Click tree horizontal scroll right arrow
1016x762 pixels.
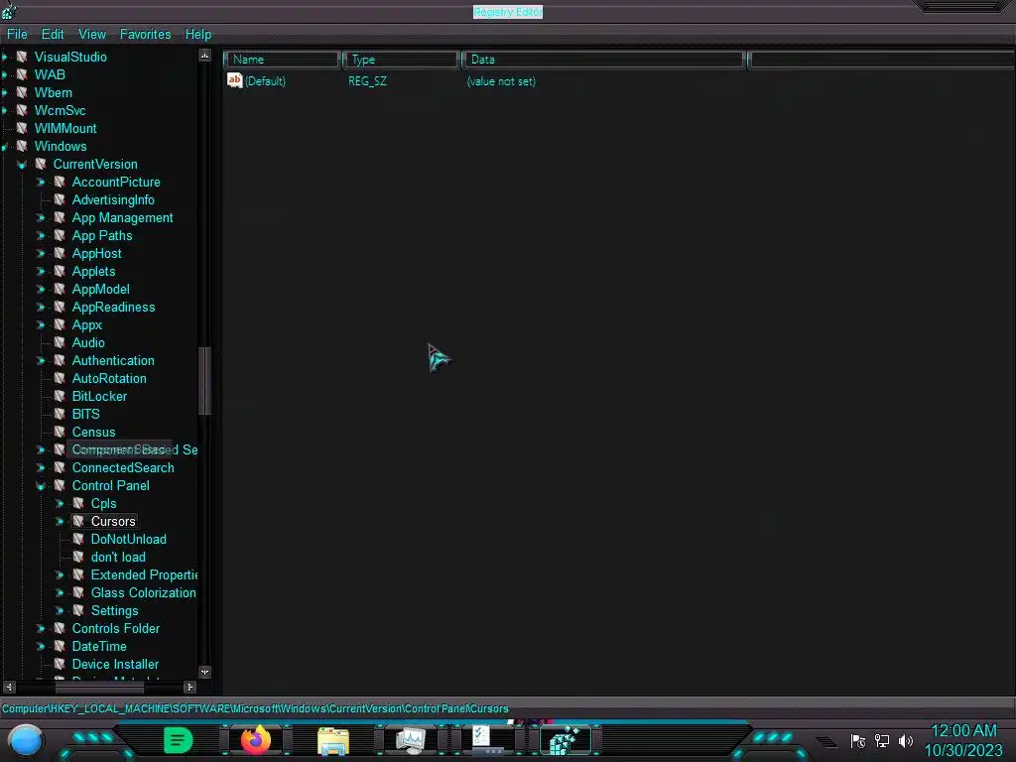click(190, 687)
